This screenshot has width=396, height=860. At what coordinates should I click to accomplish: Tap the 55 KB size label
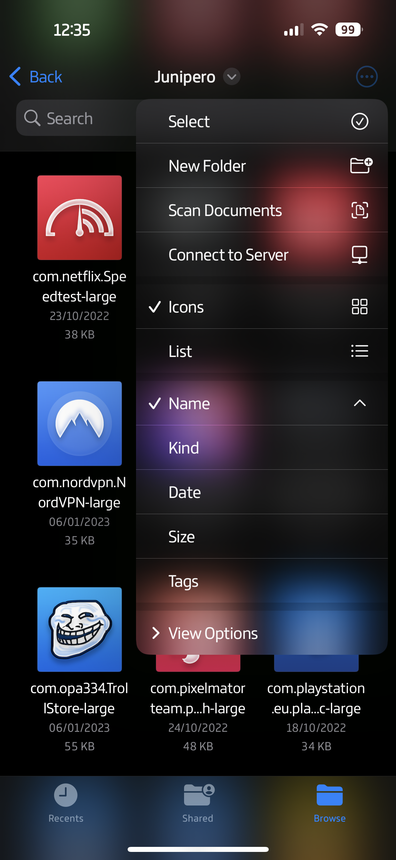click(80, 746)
